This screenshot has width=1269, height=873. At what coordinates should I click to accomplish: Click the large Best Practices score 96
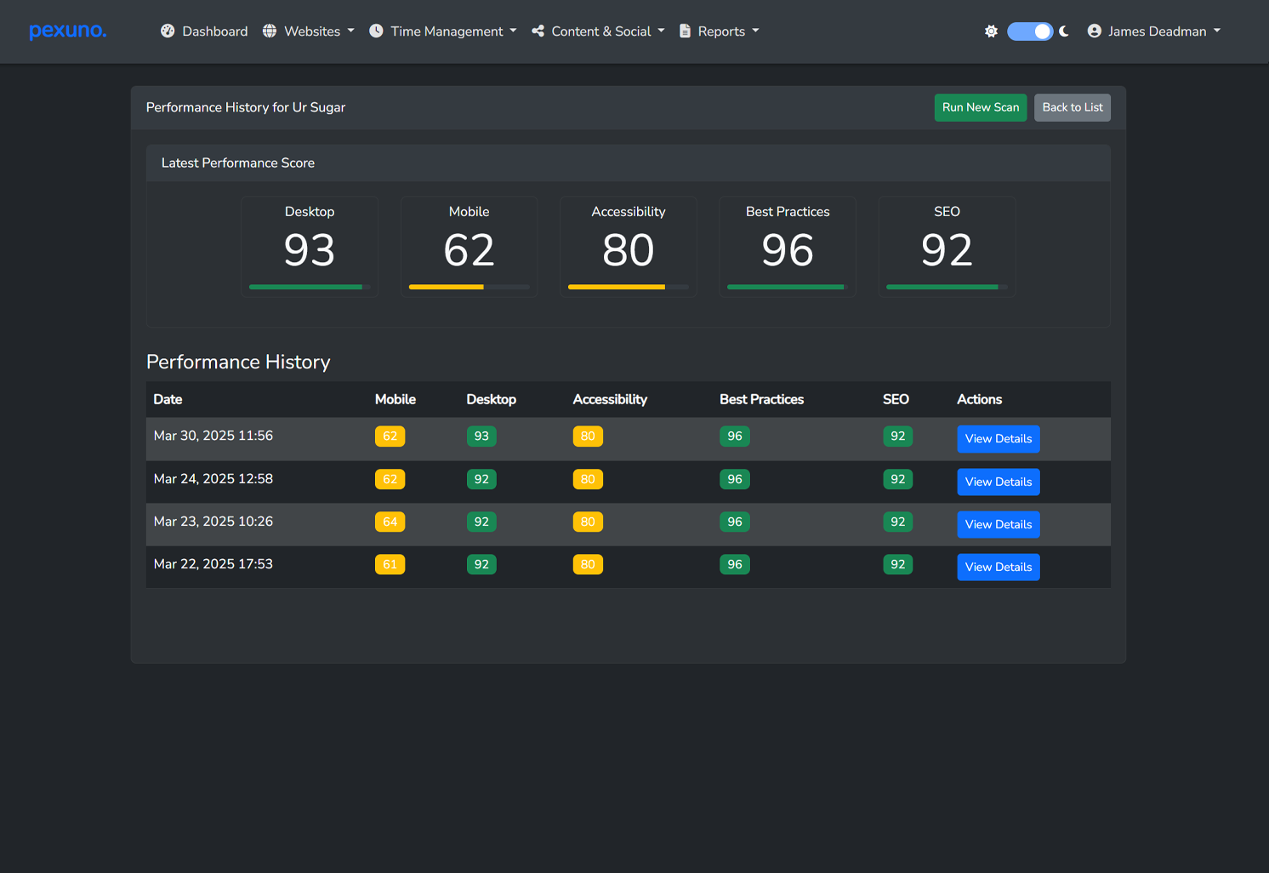788,250
